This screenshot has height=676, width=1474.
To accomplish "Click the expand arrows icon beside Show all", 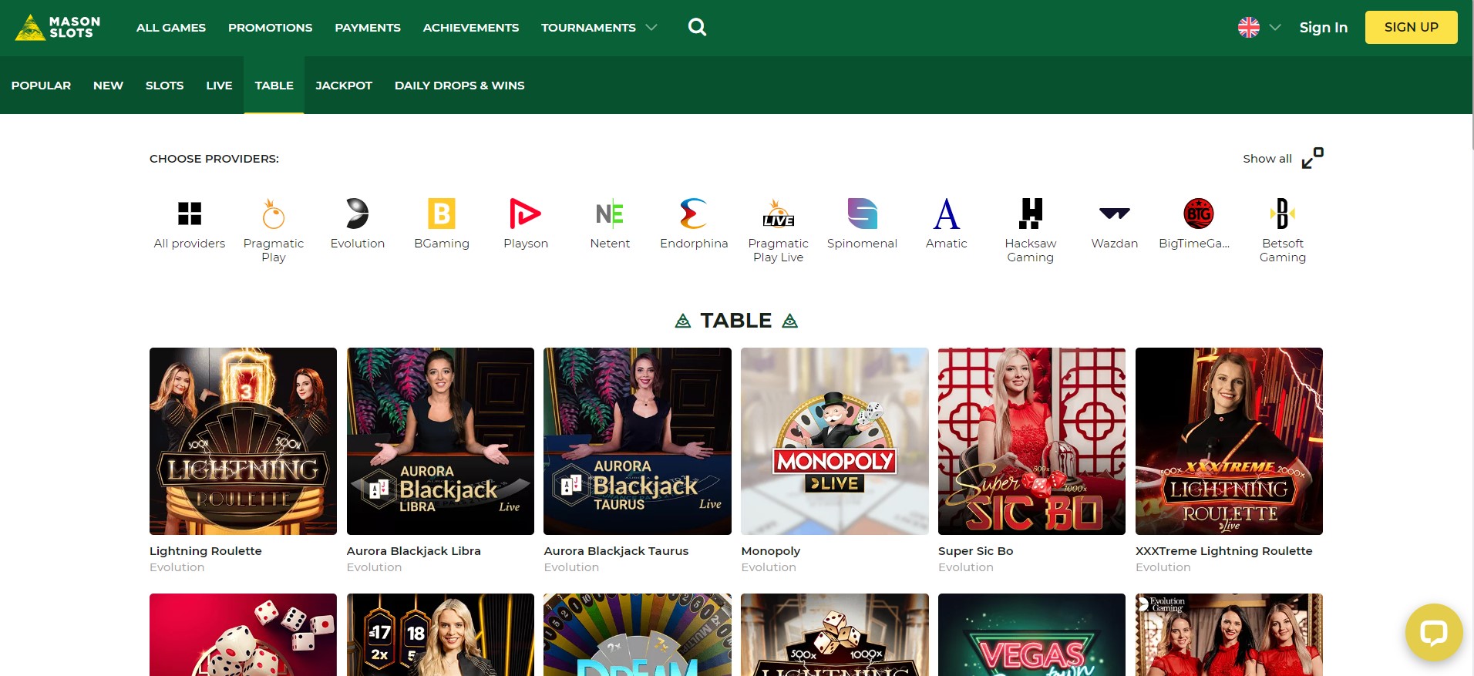I will point(1313,158).
